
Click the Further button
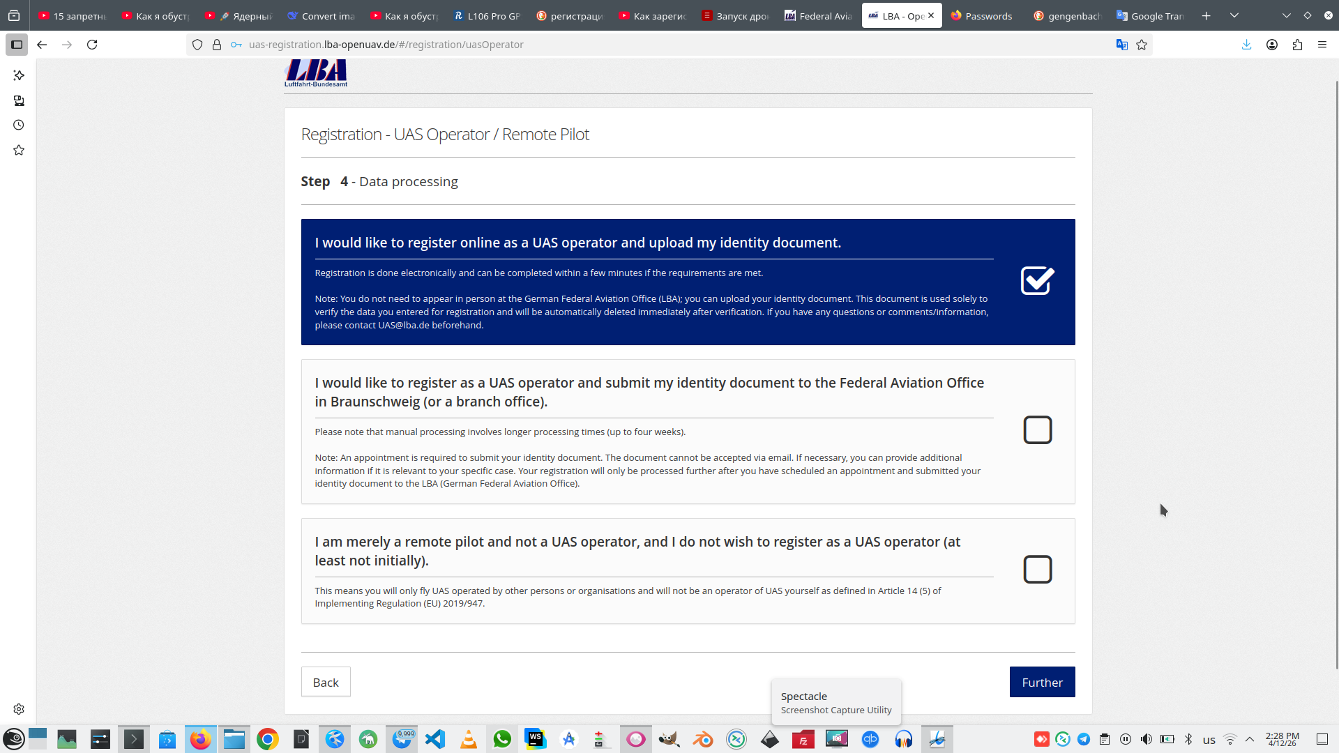(1042, 682)
